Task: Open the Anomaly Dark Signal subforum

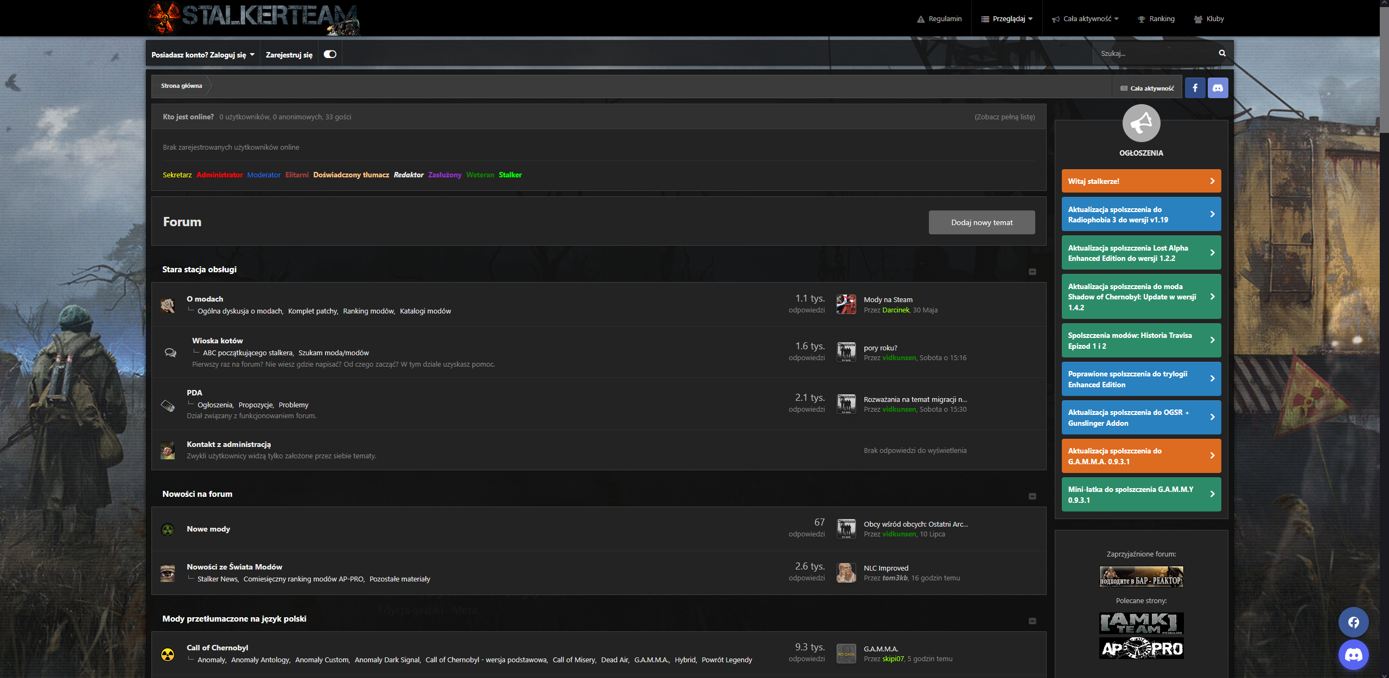Action: point(387,660)
